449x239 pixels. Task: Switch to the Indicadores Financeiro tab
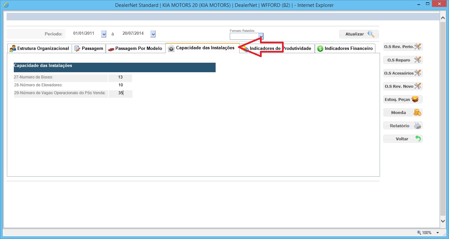pos(345,48)
